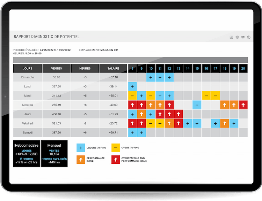Click Vebdredi hours value -2
The width and height of the screenshot is (262, 201).
click(85, 124)
